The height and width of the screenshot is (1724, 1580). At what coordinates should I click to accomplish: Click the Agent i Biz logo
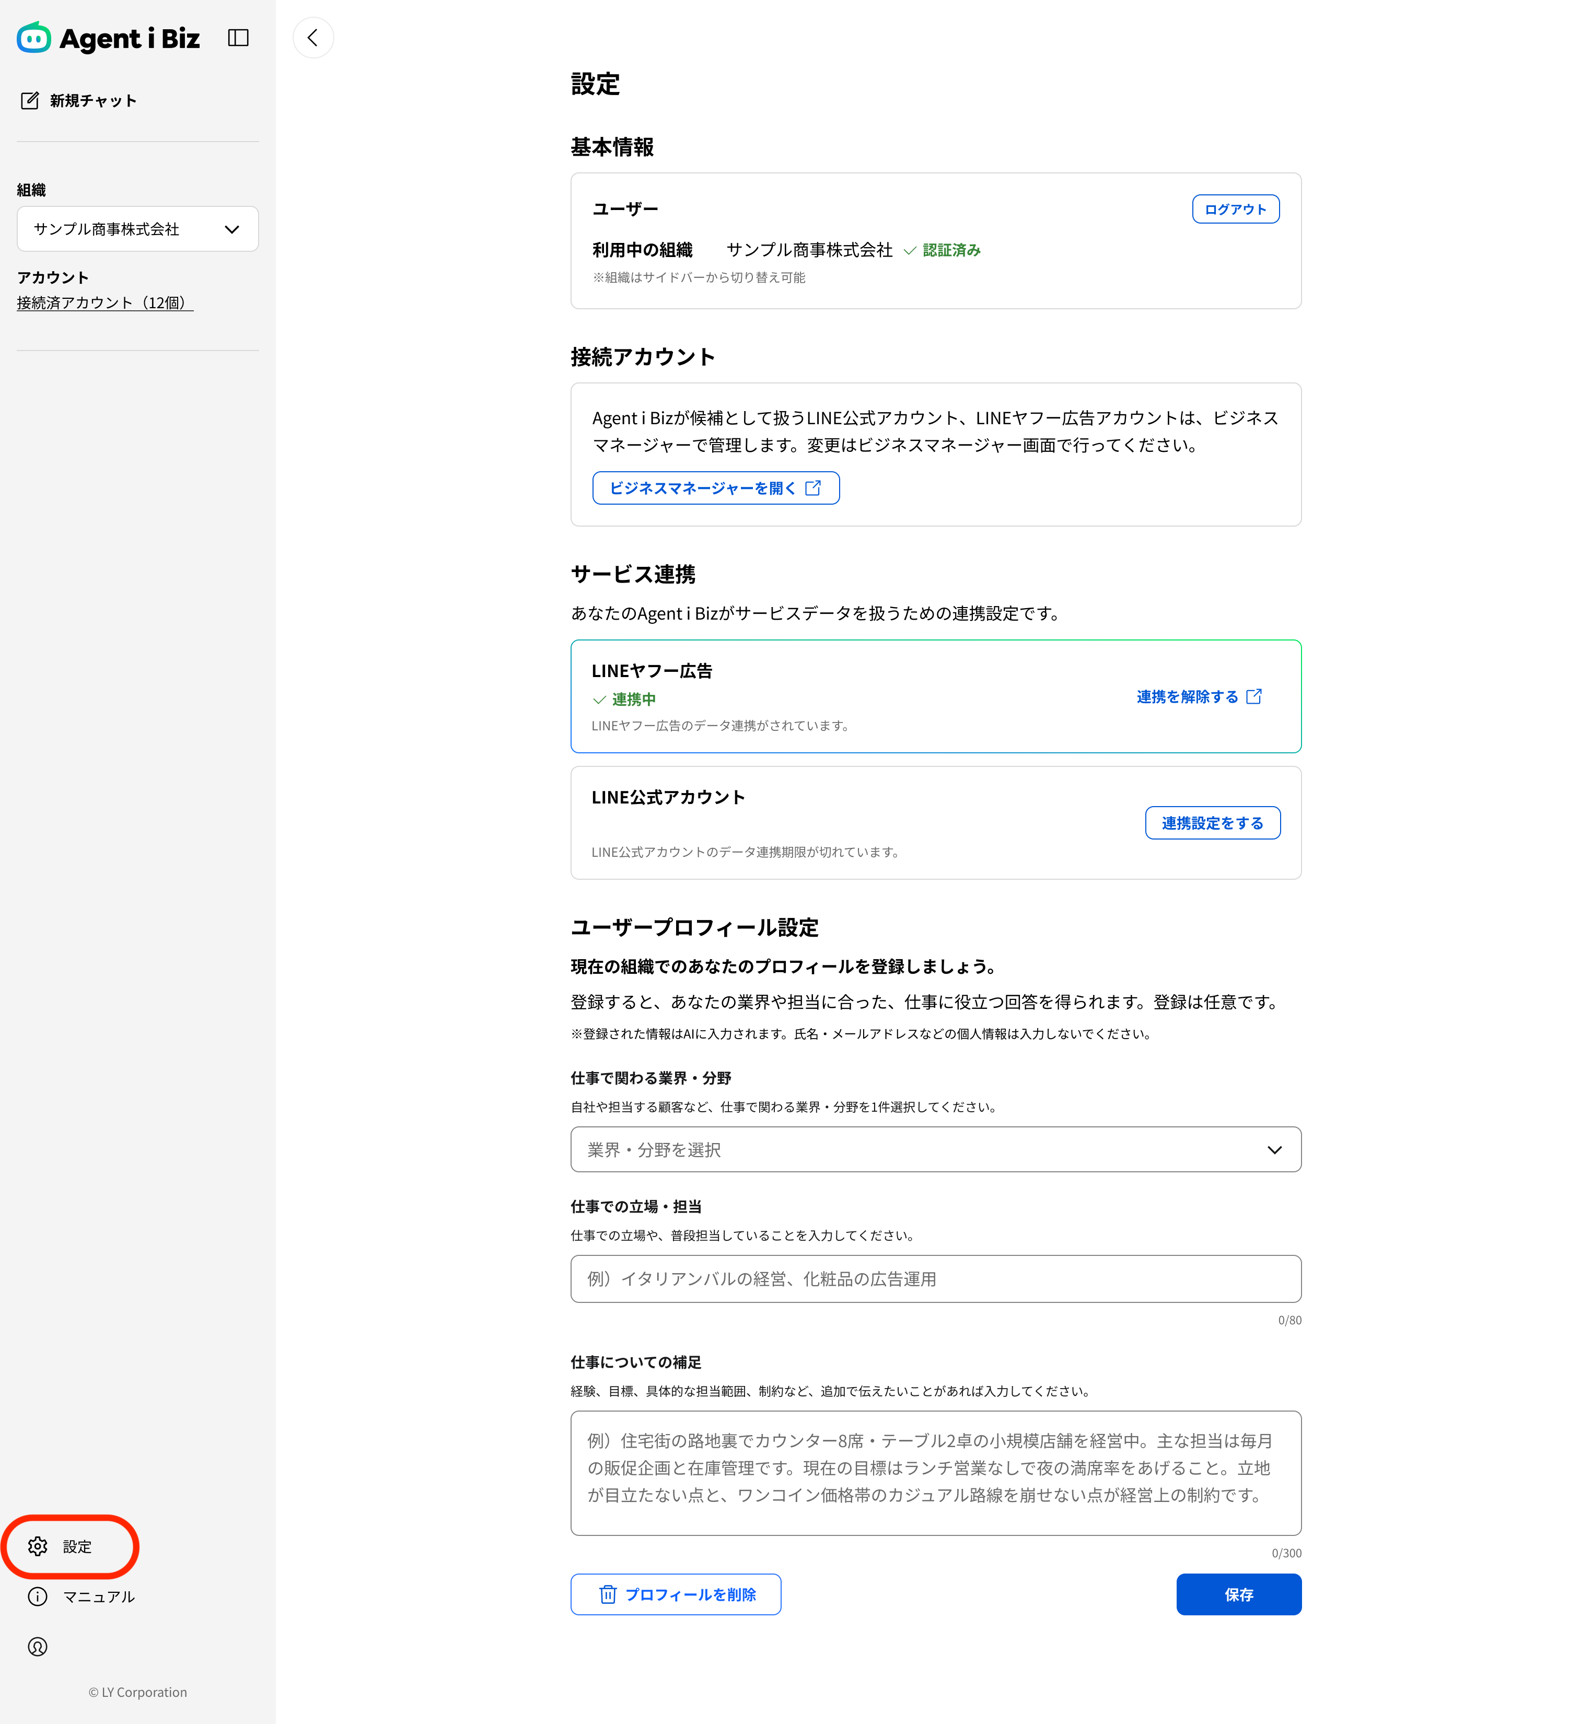[x=109, y=38]
